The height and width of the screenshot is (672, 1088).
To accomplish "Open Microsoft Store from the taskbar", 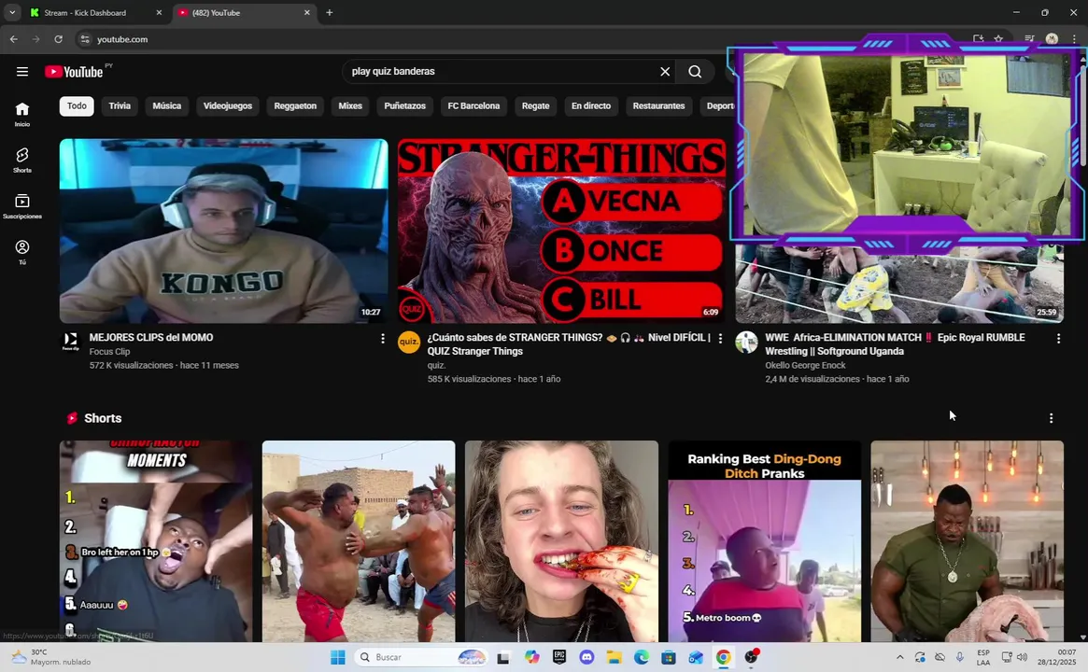I will pos(668,657).
